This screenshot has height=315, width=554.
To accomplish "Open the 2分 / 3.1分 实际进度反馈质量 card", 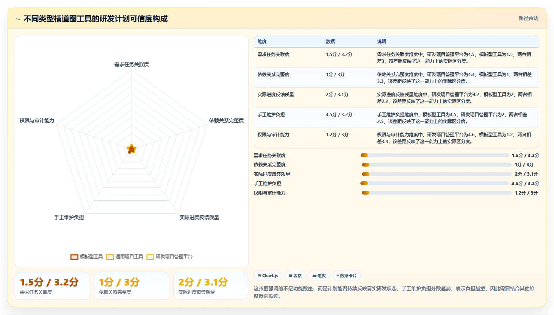I will [211, 286].
